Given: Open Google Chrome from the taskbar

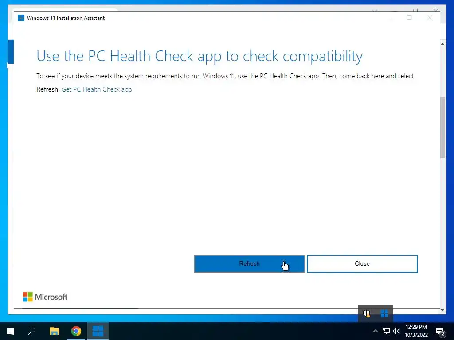Looking at the screenshot, I should [x=76, y=331].
